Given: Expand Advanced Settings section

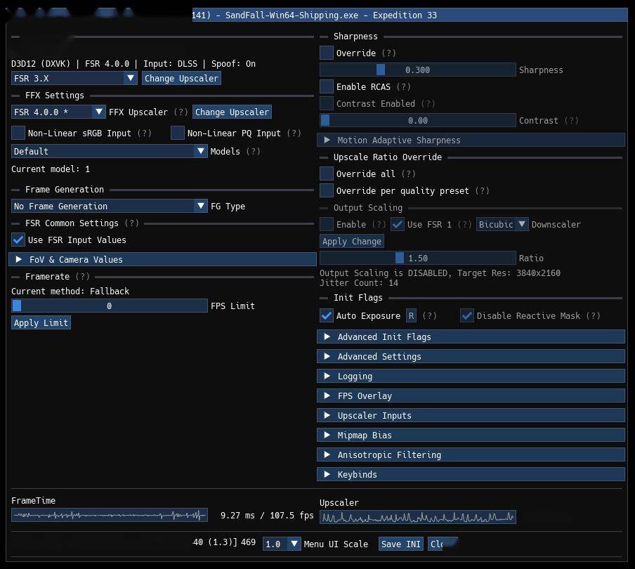Looking at the screenshot, I should (x=471, y=356).
